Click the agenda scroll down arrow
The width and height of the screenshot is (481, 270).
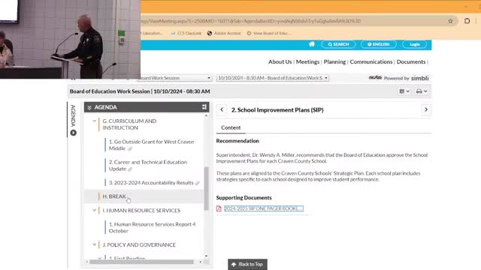coord(206,256)
